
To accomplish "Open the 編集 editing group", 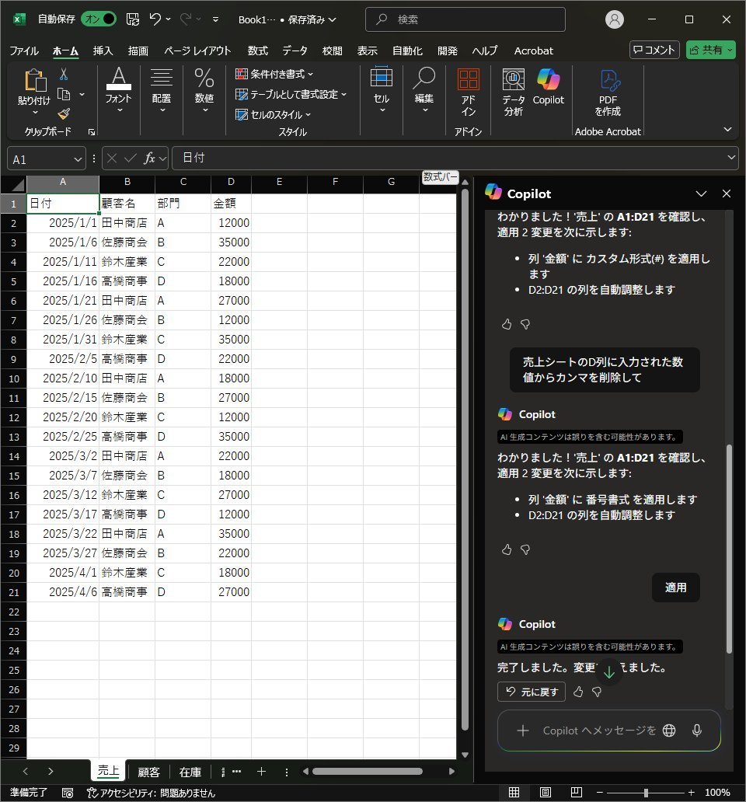I will (x=424, y=90).
